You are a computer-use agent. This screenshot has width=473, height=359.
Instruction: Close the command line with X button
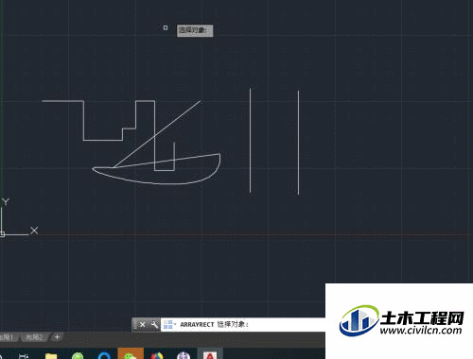tap(143, 324)
